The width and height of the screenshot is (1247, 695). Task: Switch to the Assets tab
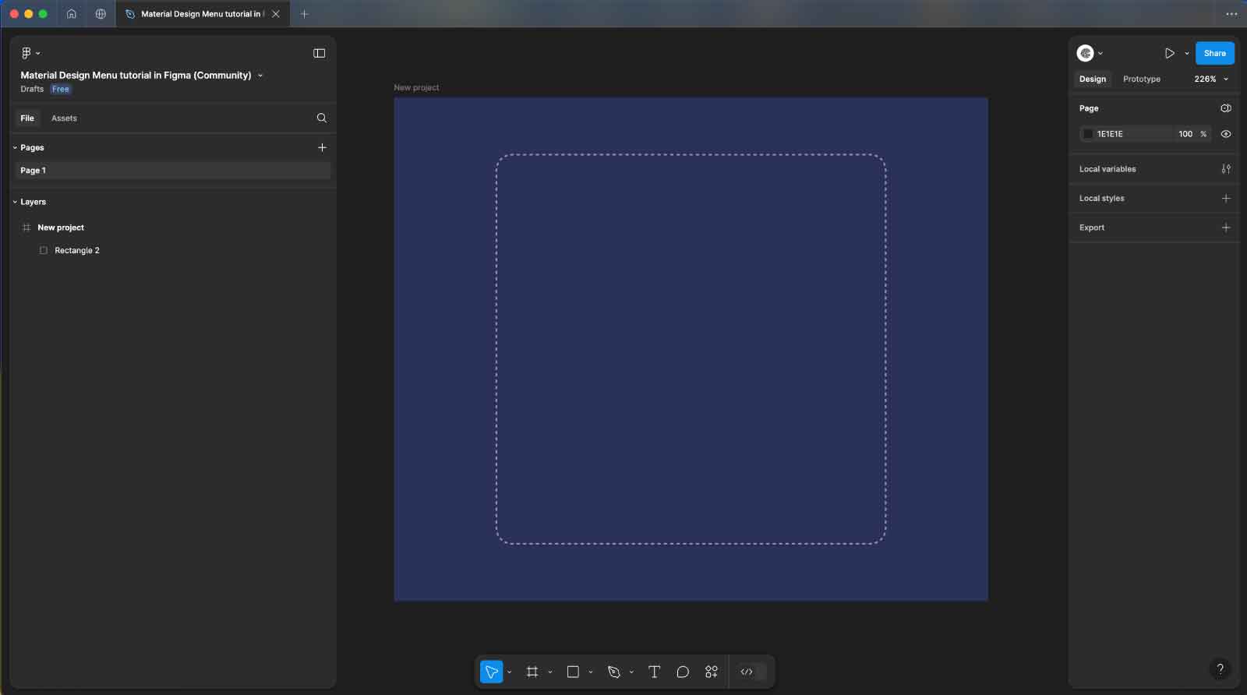click(x=64, y=118)
